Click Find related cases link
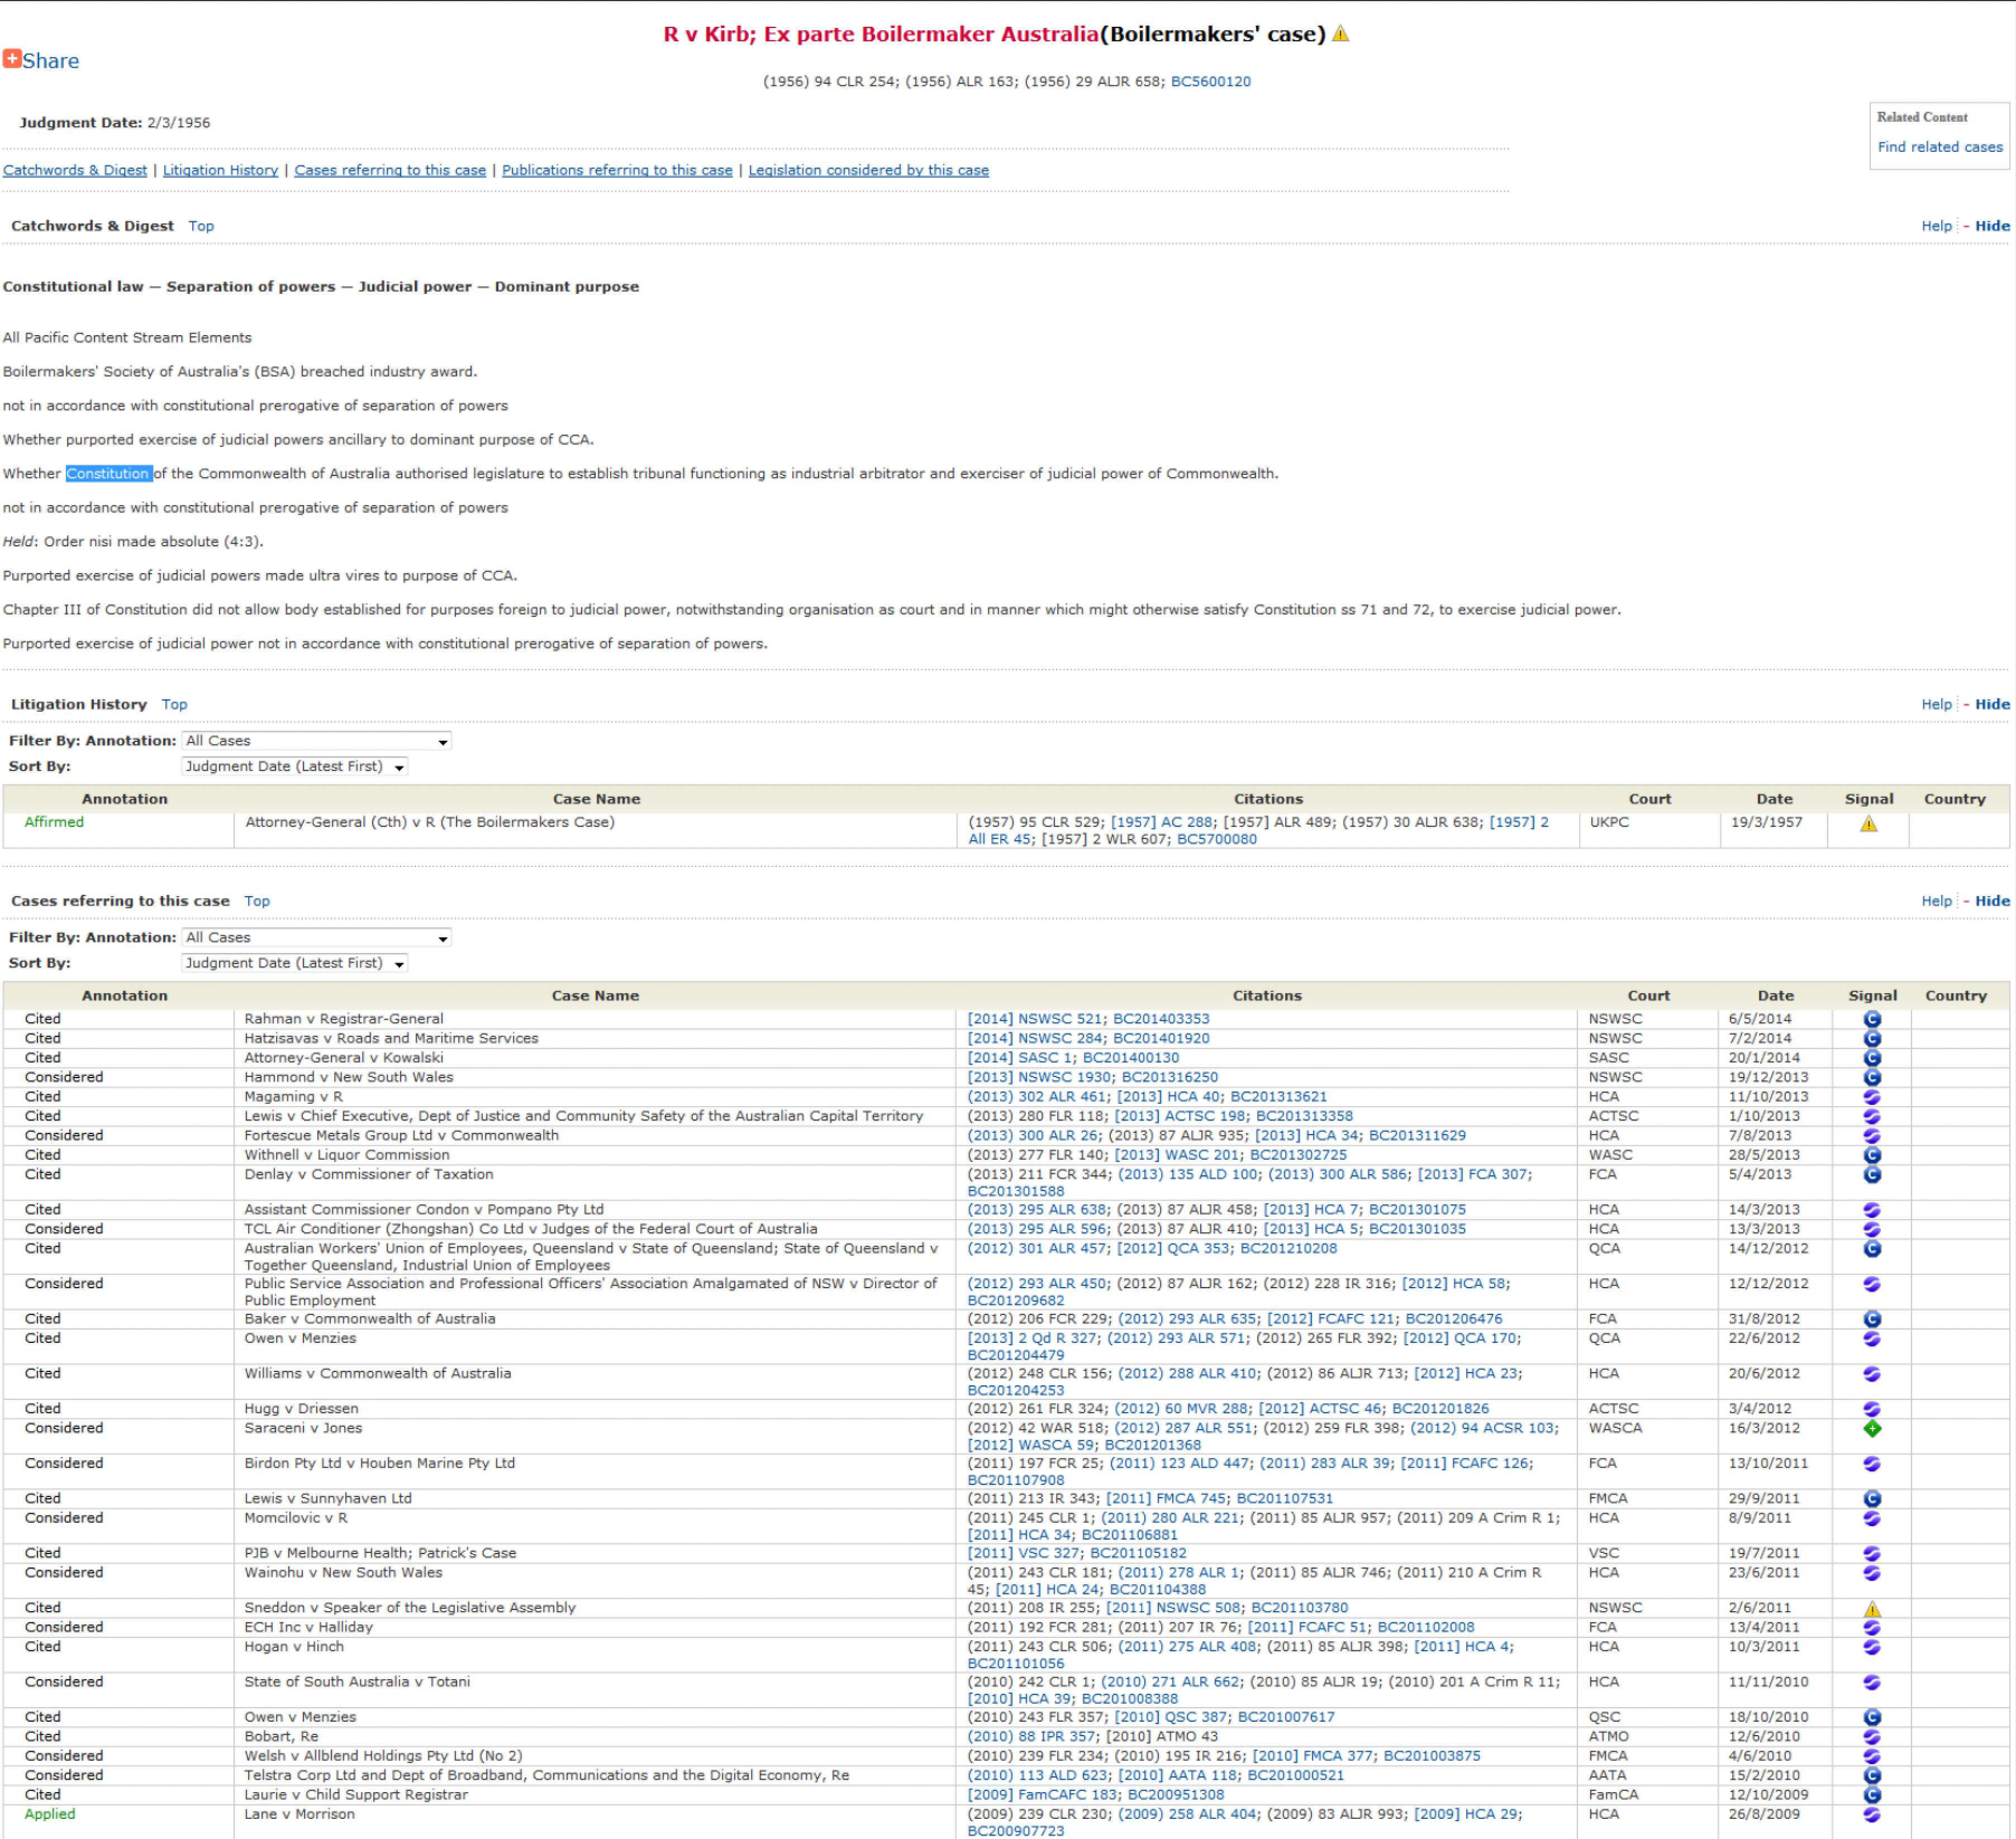This screenshot has height=1839, width=2016. pos(1940,147)
